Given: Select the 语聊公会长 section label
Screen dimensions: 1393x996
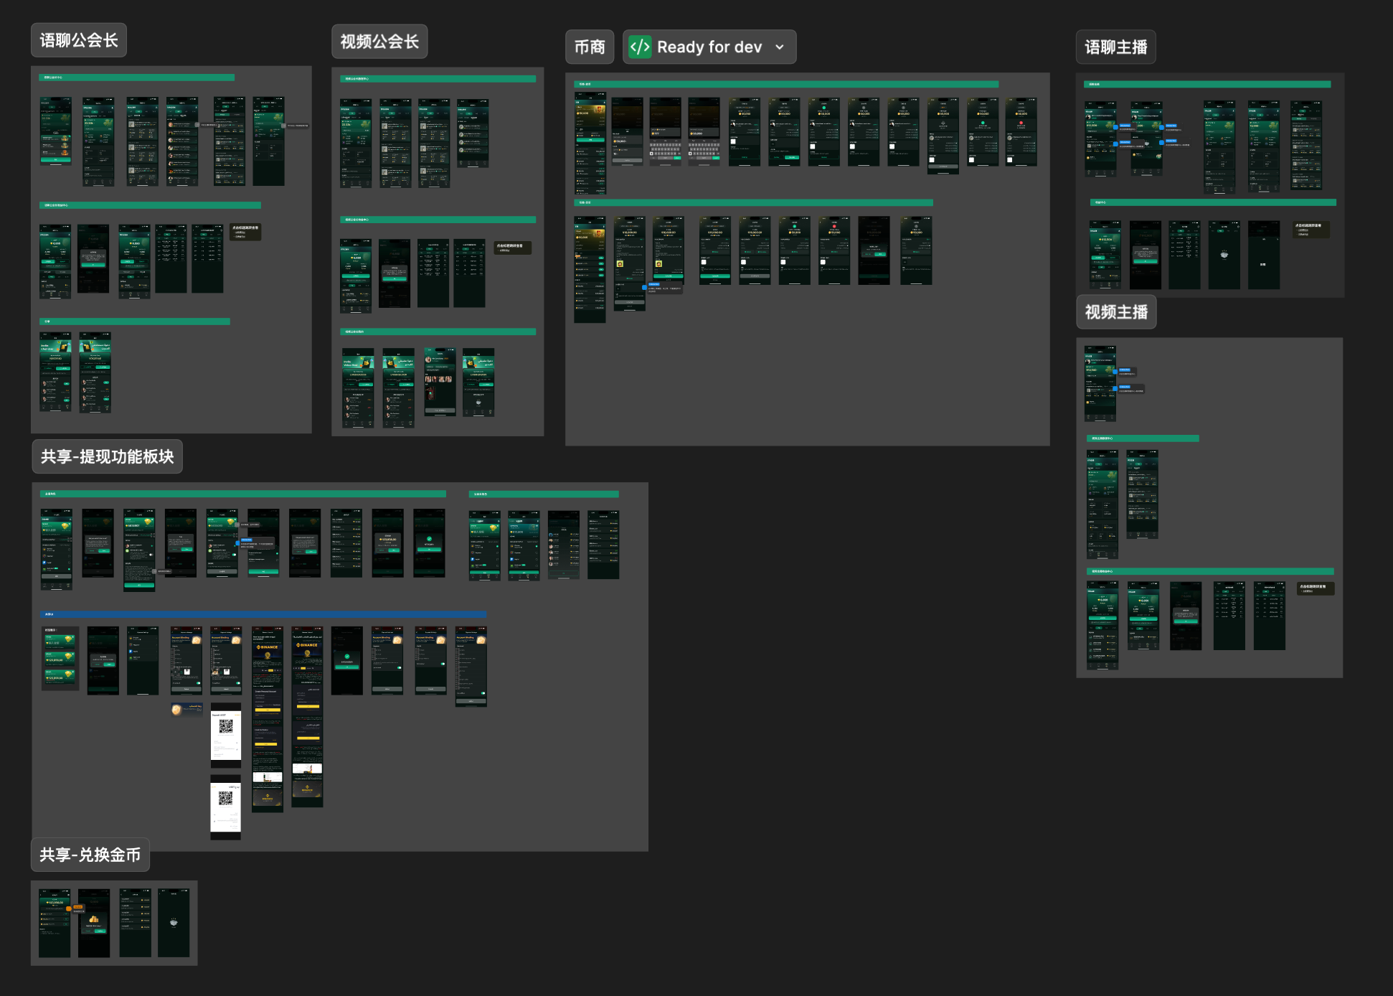Looking at the screenshot, I should coord(79,40).
